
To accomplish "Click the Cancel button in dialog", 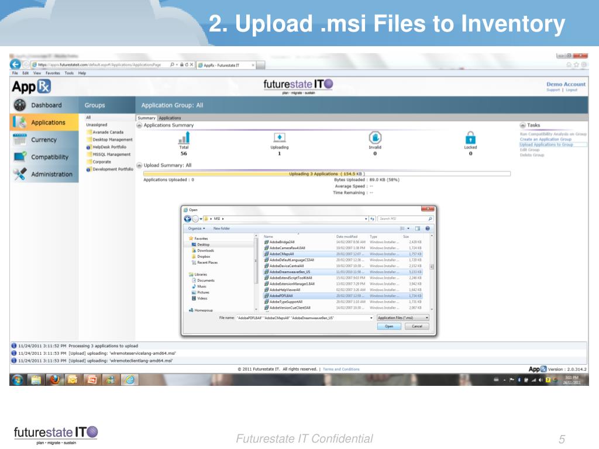I will point(416,326).
